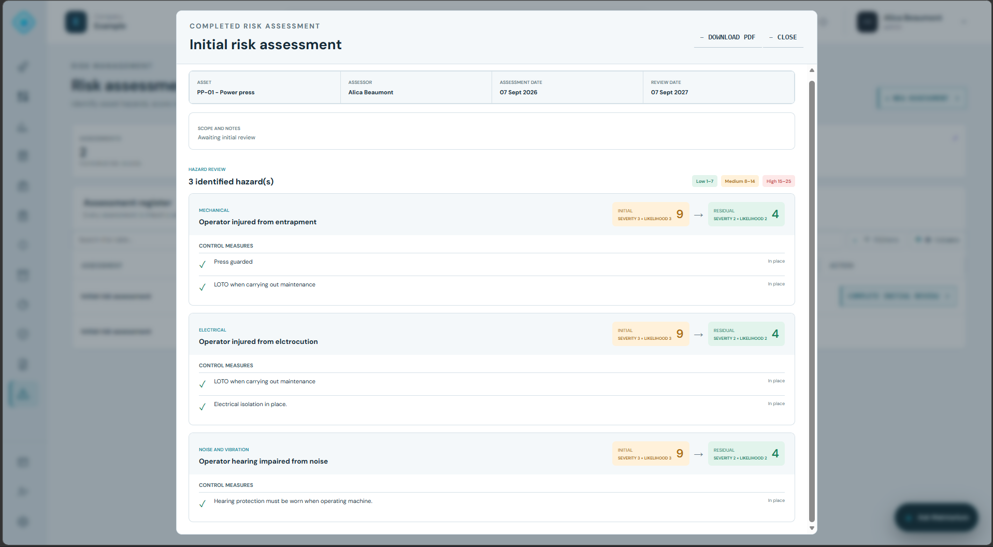The image size is (993, 547).
Task: Click the checkmark beside LOTO under the Electrical hazard
Action: pos(203,384)
